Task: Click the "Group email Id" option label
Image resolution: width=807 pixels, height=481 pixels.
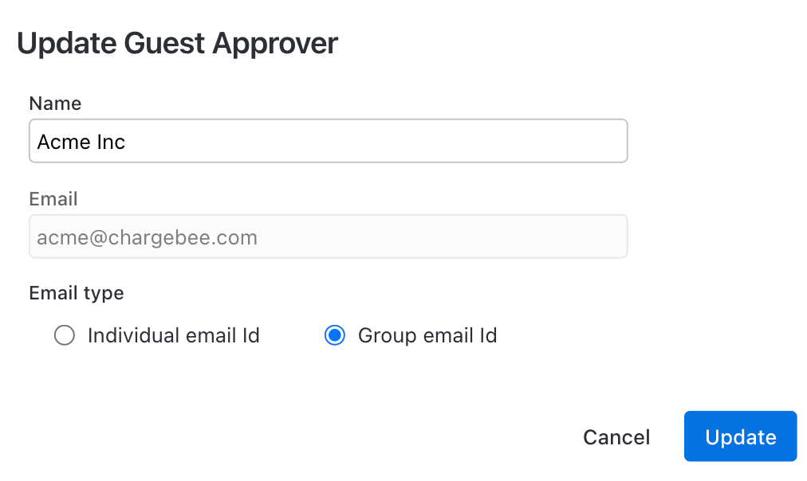Action: (x=427, y=335)
